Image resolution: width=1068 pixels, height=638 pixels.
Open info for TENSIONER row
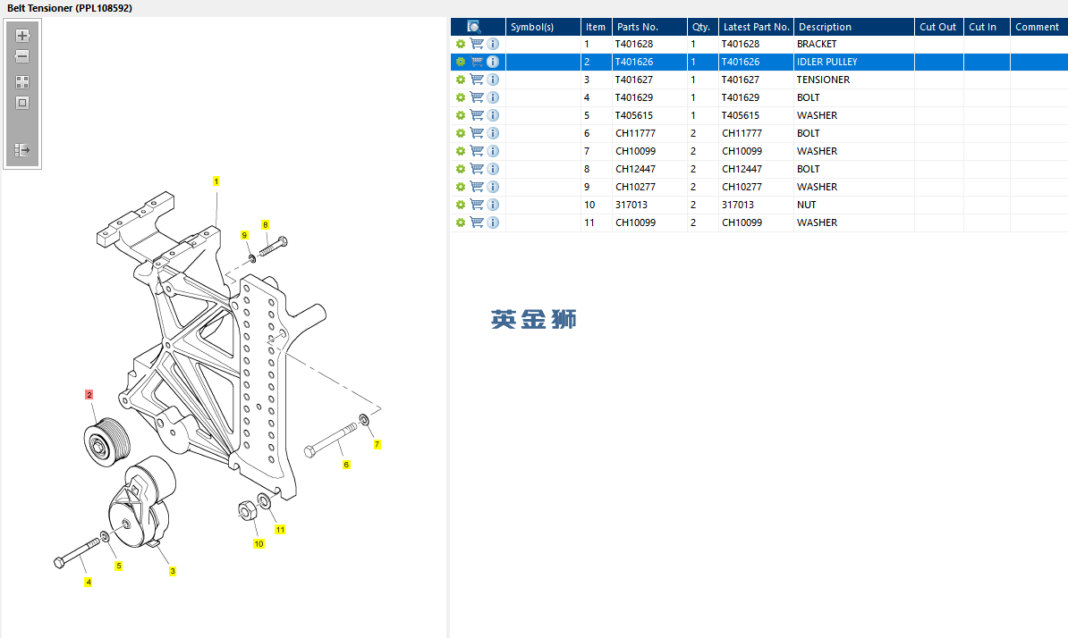pos(493,80)
